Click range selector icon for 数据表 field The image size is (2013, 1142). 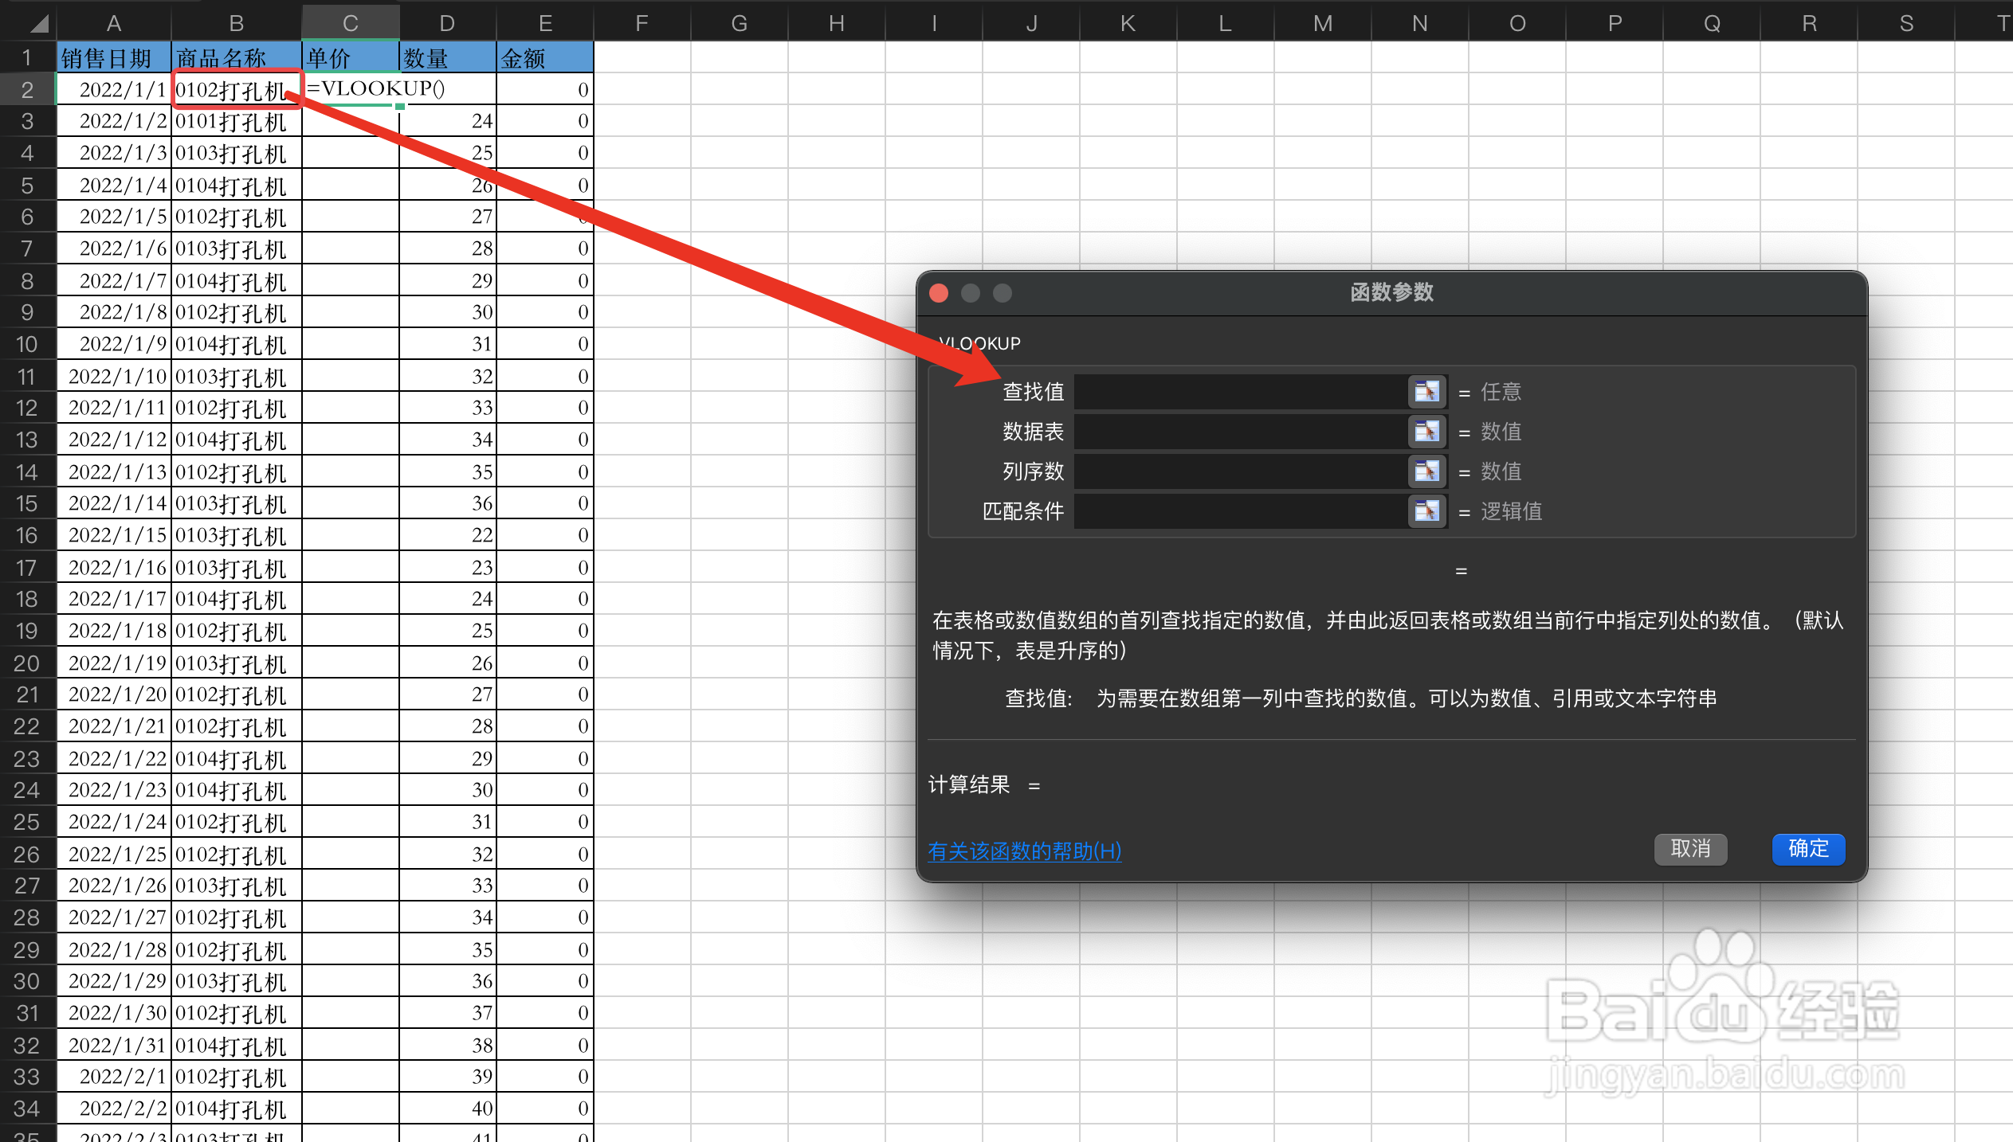coord(1426,432)
